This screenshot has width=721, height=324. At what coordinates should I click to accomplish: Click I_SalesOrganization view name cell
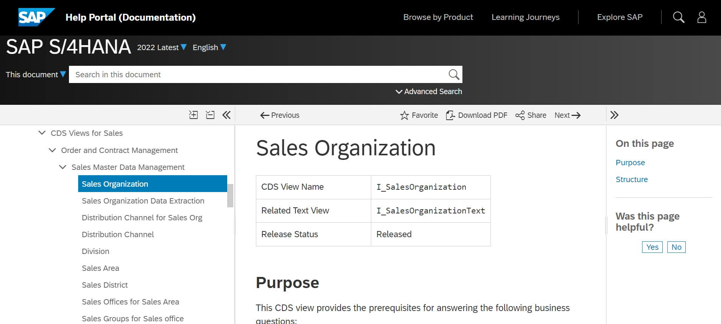431,187
